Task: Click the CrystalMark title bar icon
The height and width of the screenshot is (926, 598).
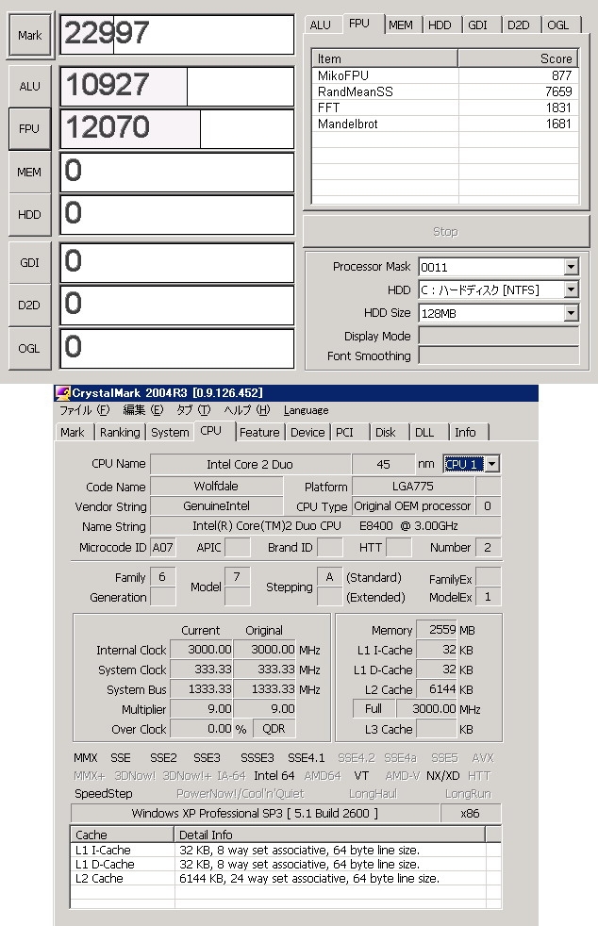Action: click(x=62, y=392)
